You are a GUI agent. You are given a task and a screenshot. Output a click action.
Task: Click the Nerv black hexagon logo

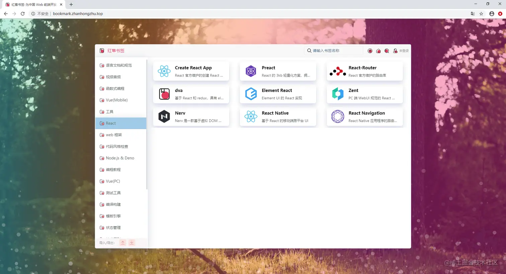pos(164,116)
